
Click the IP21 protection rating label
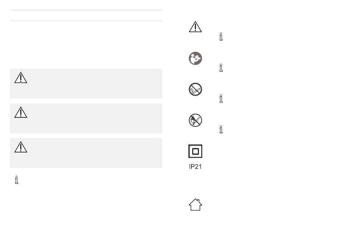(195, 167)
